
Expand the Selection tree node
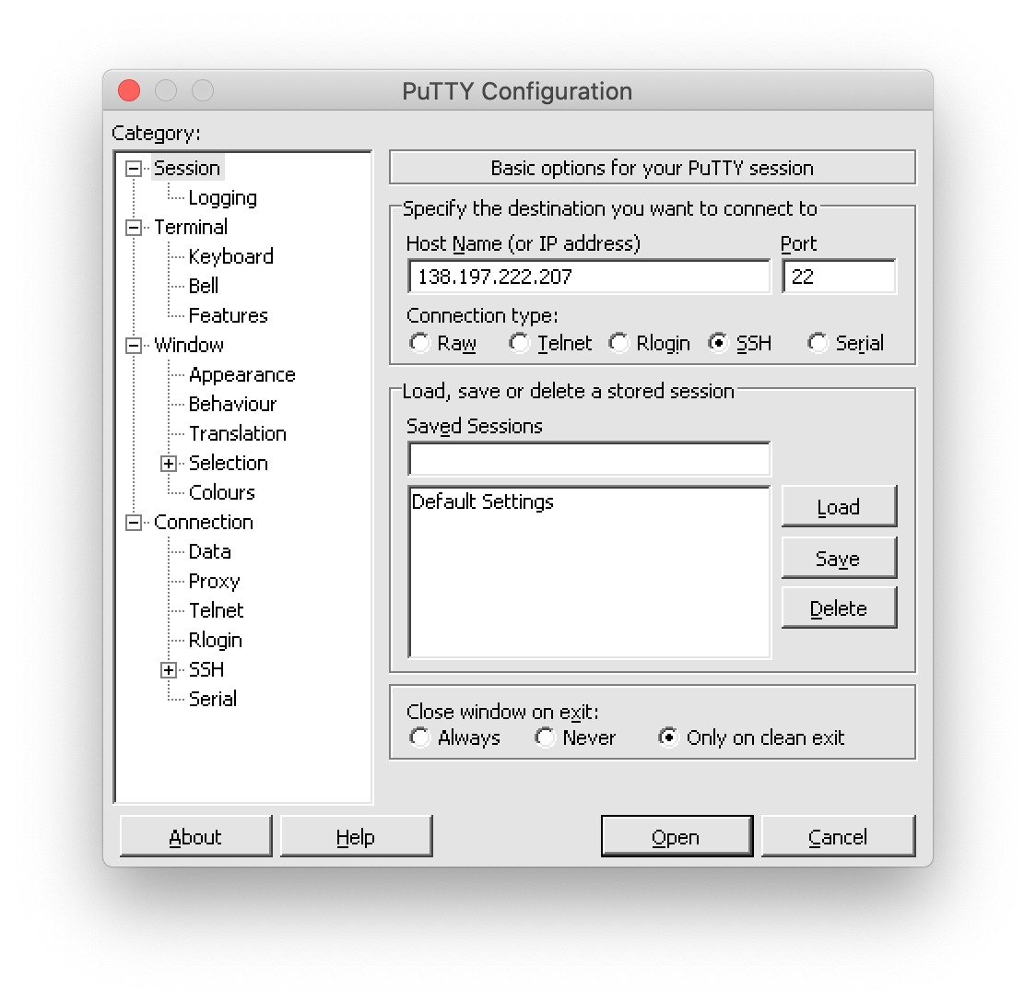tap(169, 464)
